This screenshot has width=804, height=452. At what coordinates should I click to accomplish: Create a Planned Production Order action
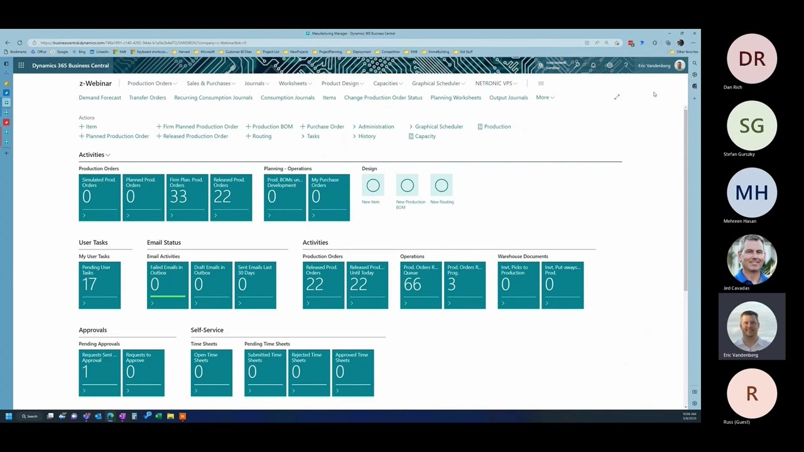(114, 136)
